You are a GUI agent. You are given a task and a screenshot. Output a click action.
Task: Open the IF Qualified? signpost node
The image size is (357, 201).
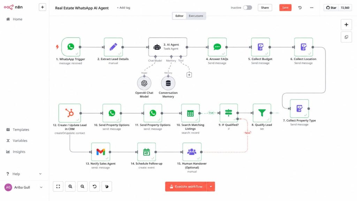point(229,113)
